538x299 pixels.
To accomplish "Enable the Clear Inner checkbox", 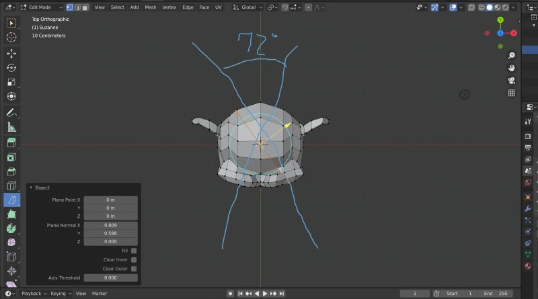I will pos(134,259).
